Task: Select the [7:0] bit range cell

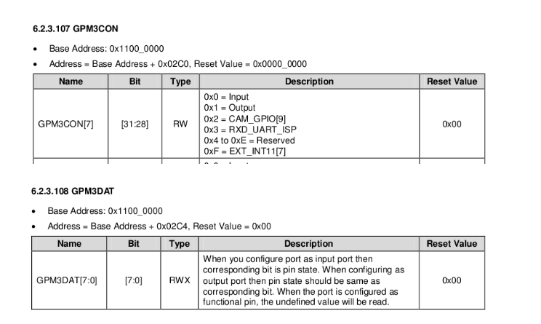Action: [x=134, y=280]
